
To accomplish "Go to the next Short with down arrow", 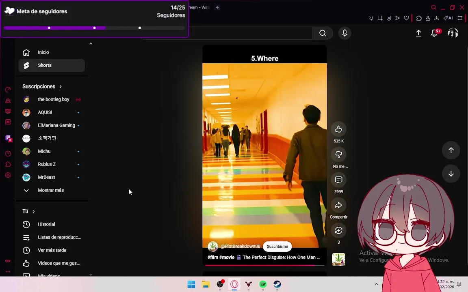I will tap(451, 174).
